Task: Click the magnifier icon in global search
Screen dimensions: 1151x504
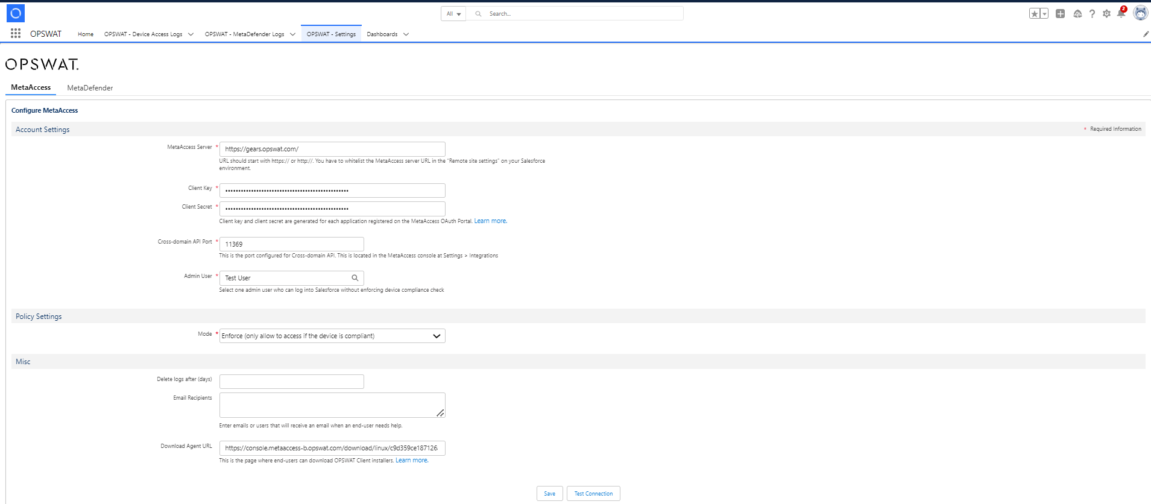Action: pos(478,14)
